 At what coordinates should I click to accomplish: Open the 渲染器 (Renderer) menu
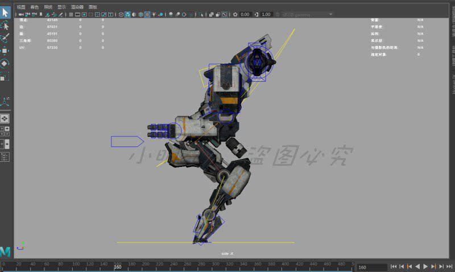tap(77, 7)
